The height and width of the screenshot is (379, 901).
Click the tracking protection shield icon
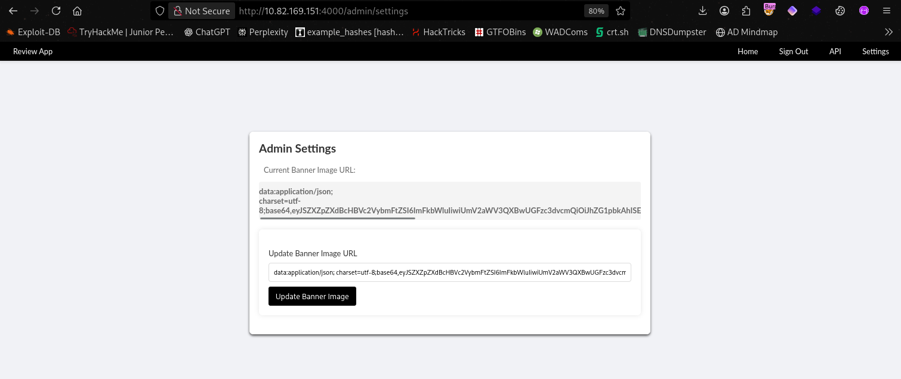[x=159, y=11]
